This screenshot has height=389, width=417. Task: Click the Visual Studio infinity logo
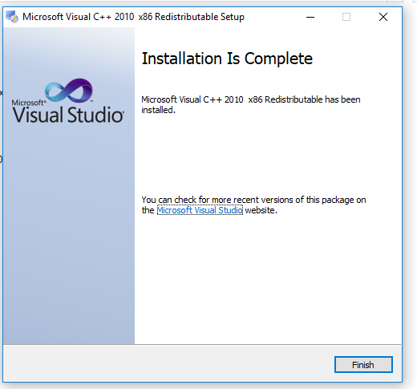pos(69,91)
